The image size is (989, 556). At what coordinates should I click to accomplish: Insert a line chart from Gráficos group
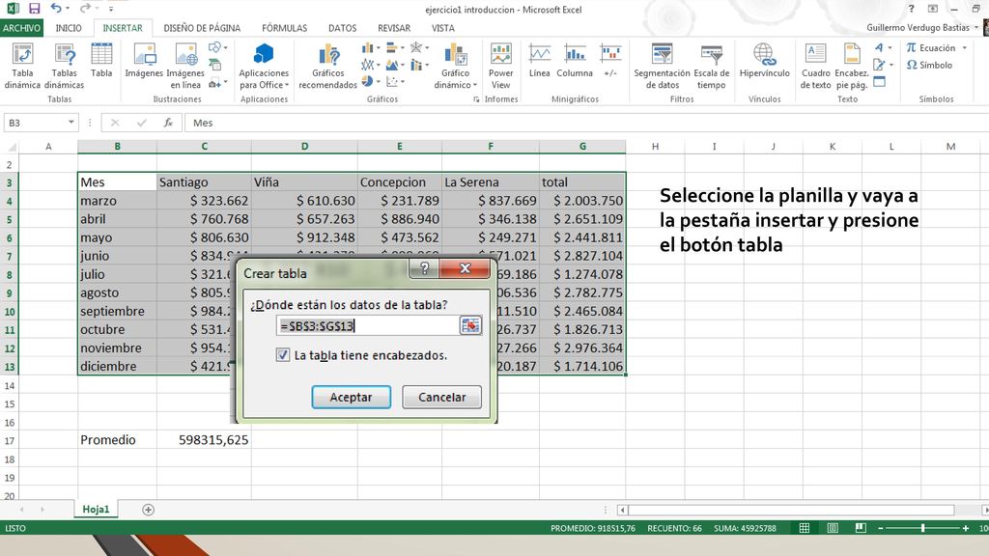click(368, 65)
